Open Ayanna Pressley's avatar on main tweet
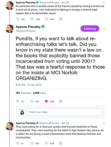Screen dimensions: 111x147 pos(10,29)
